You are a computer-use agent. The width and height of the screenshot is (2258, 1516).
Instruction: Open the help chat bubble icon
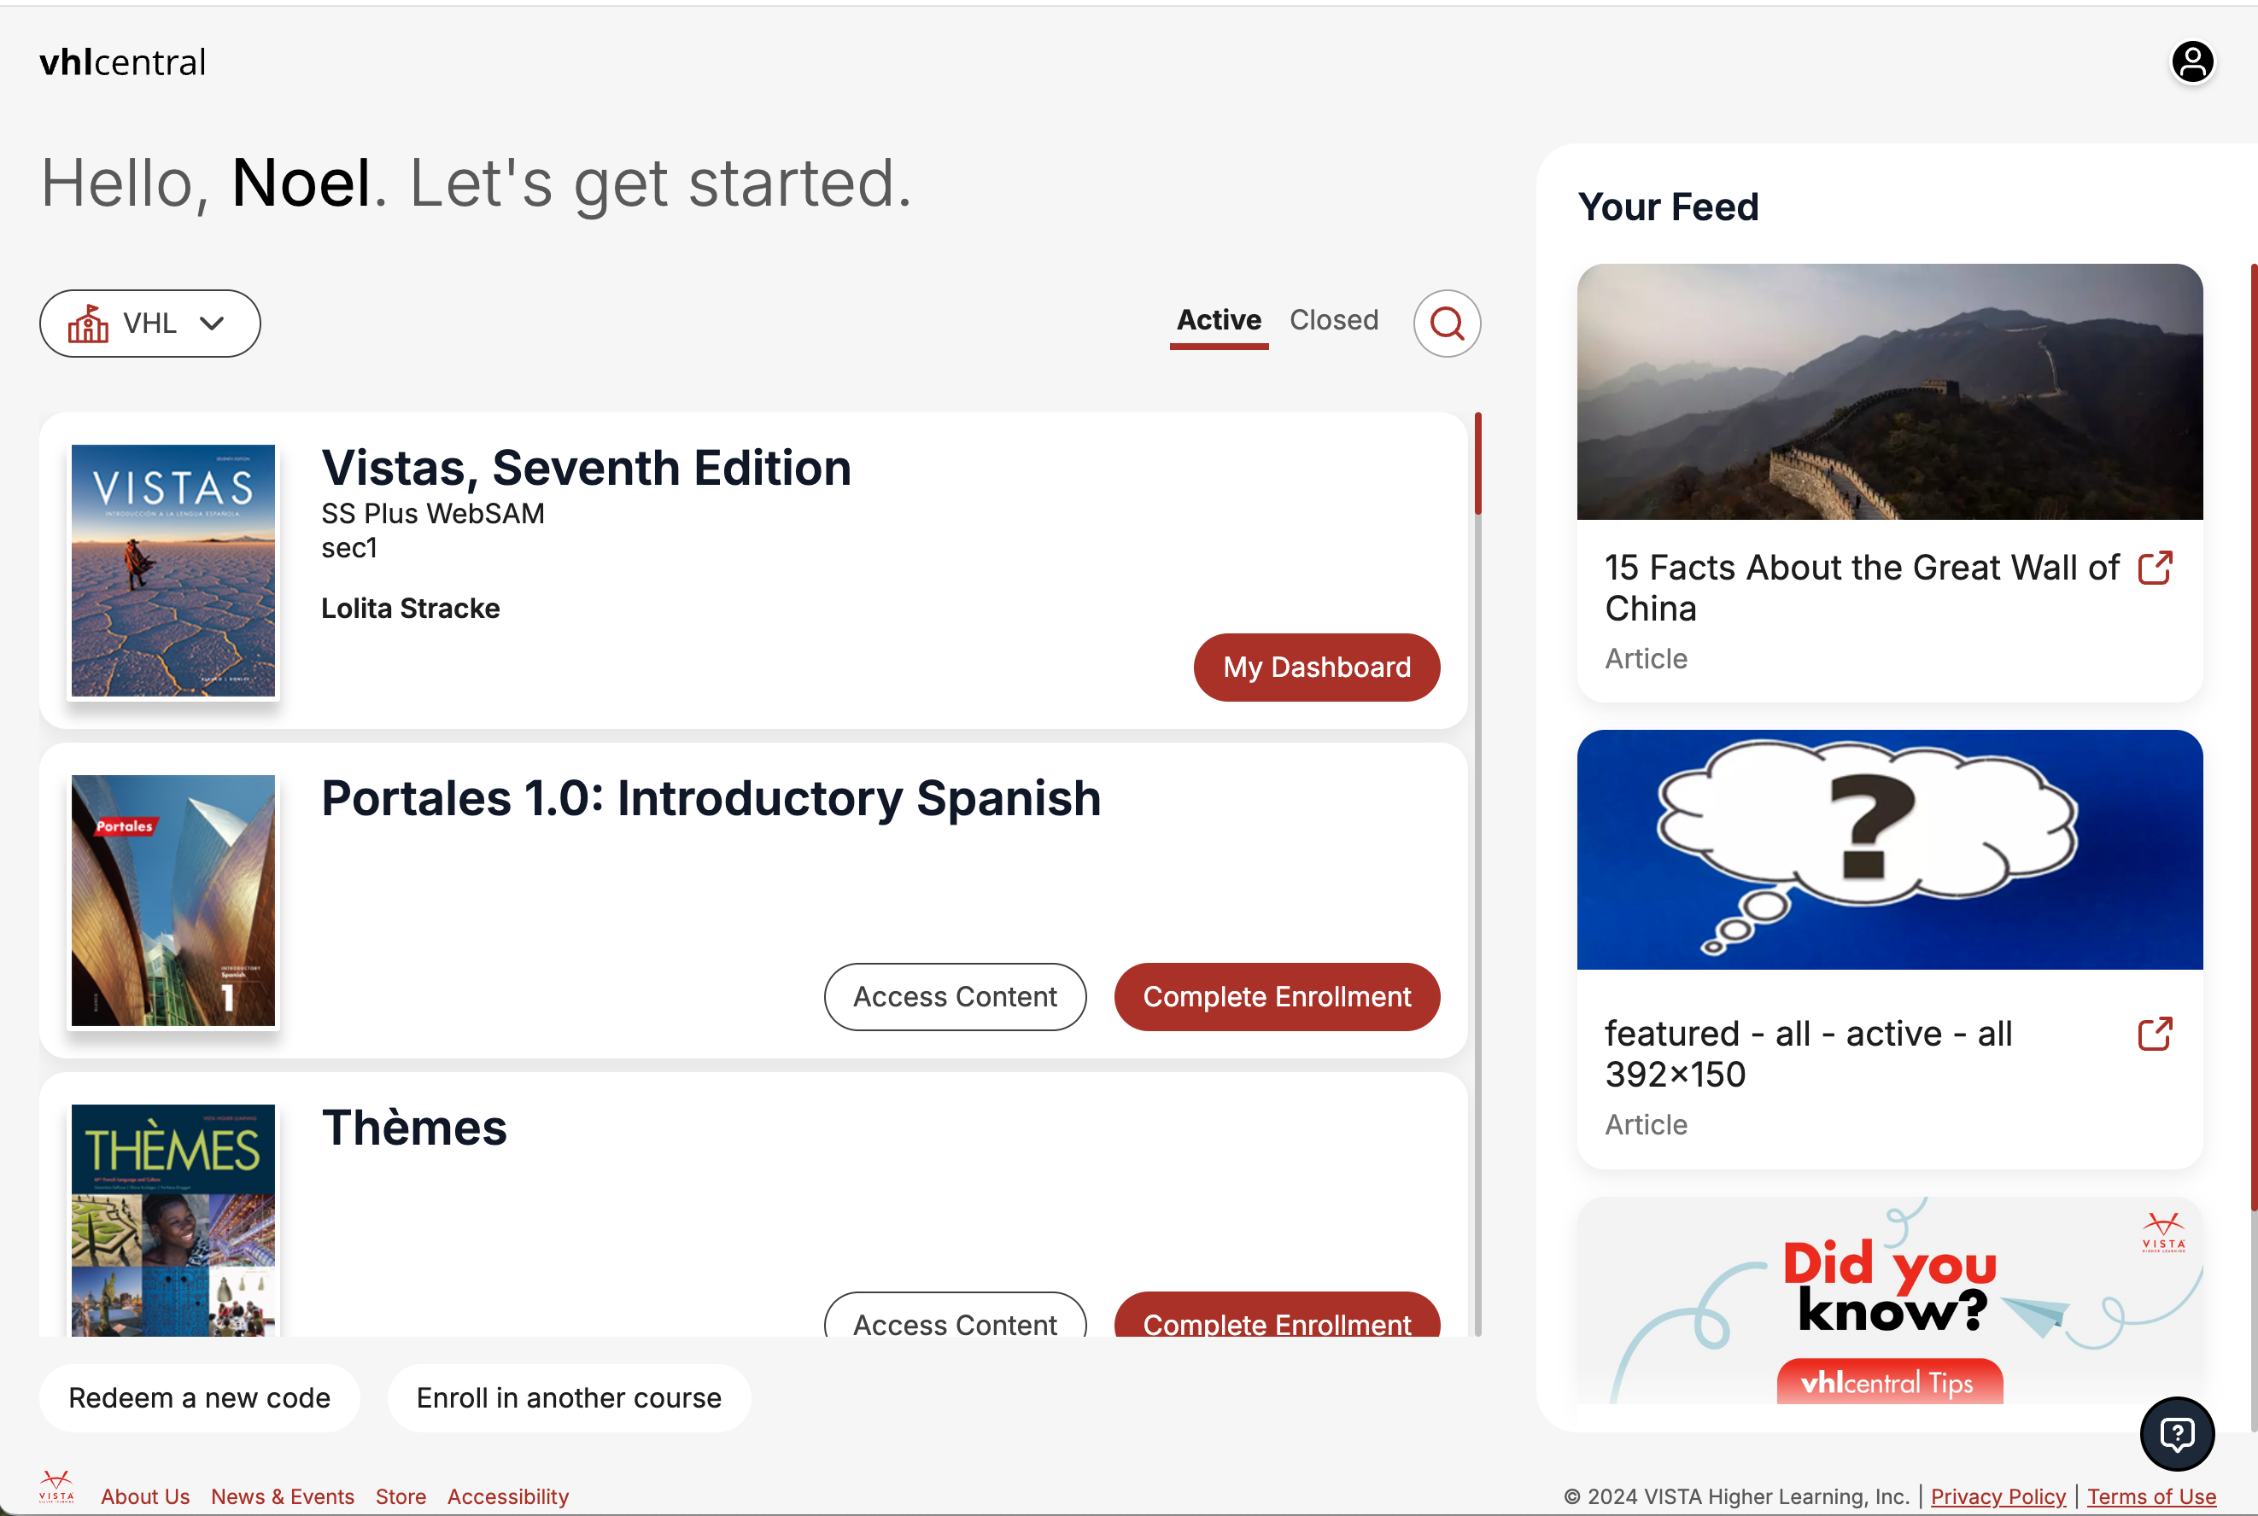pos(2177,1433)
